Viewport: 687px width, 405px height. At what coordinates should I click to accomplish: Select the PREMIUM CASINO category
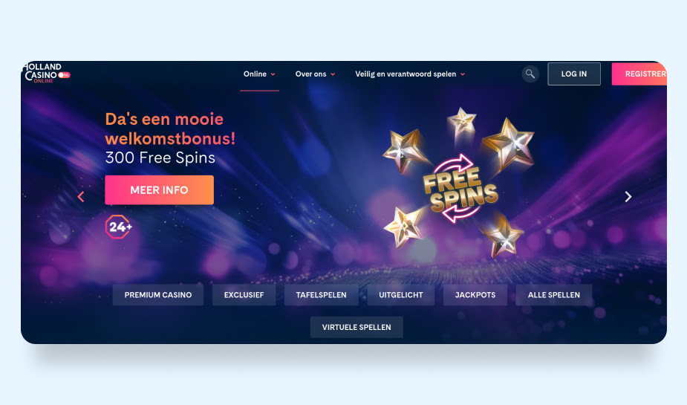158,295
